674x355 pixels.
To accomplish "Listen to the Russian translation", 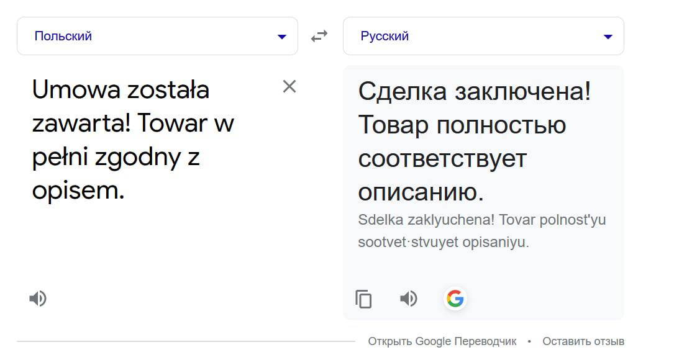I will tap(408, 299).
